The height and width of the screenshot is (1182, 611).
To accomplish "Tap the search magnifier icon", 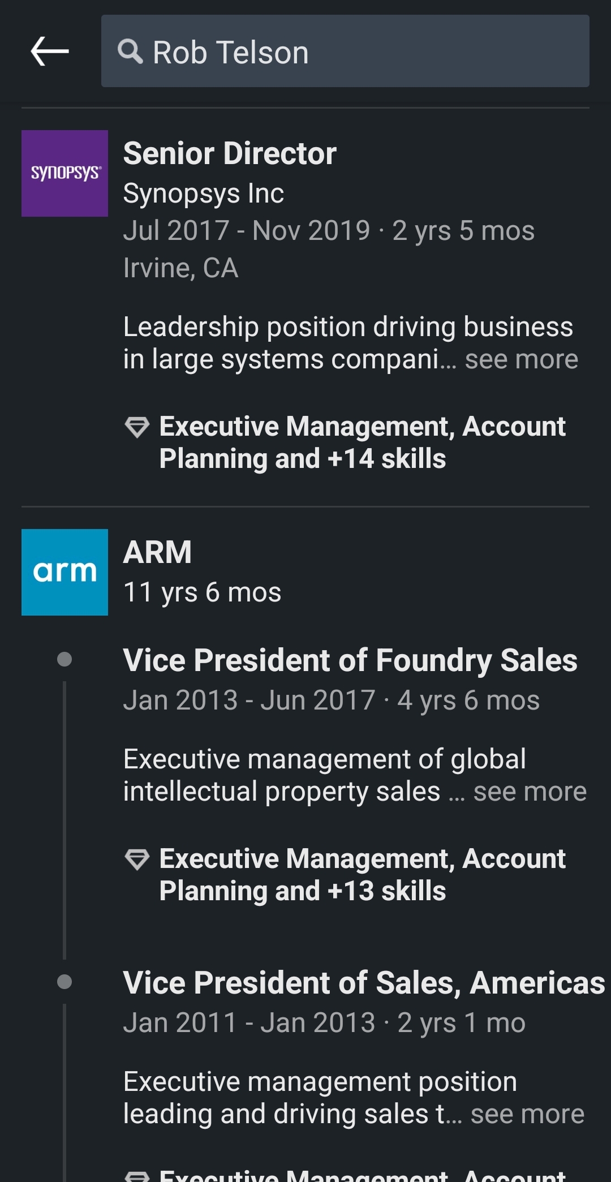I will [130, 51].
